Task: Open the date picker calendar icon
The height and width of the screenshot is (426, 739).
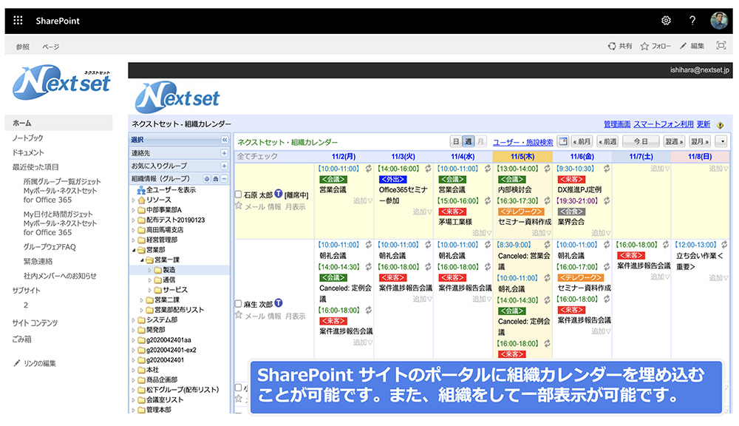Action: (562, 141)
